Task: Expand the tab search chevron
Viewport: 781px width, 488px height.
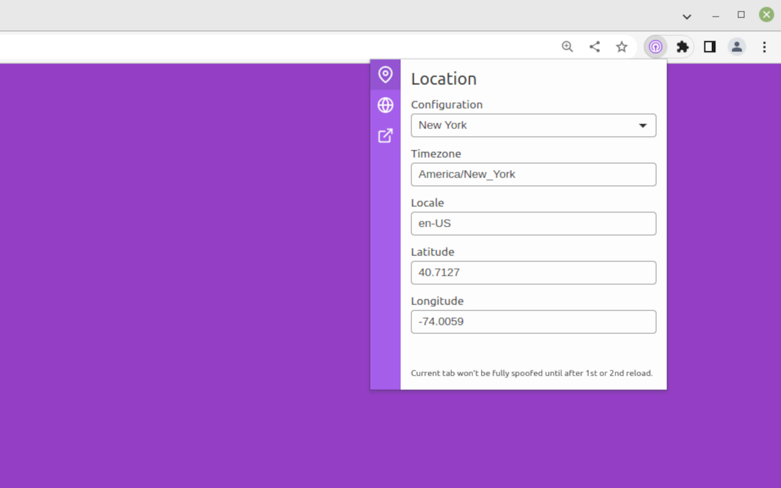Action: [687, 16]
